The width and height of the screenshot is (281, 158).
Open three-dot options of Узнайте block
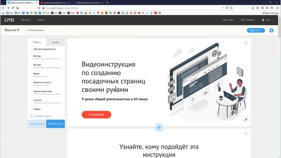click(x=246, y=133)
